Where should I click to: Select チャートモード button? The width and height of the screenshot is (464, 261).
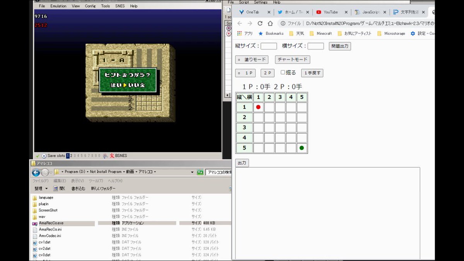pyautogui.click(x=292, y=60)
